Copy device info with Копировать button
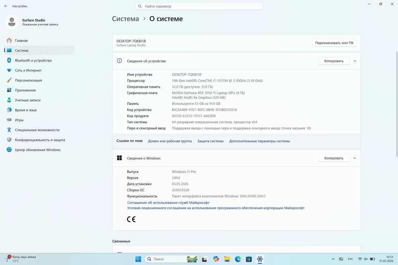Screen dimensions: 398x265 (x=334, y=61)
